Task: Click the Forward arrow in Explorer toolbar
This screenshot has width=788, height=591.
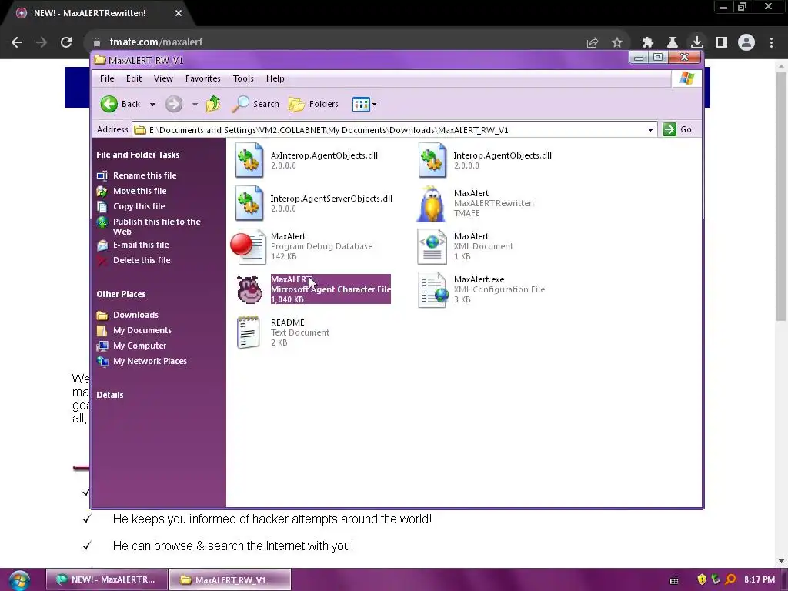Action: pyautogui.click(x=174, y=104)
